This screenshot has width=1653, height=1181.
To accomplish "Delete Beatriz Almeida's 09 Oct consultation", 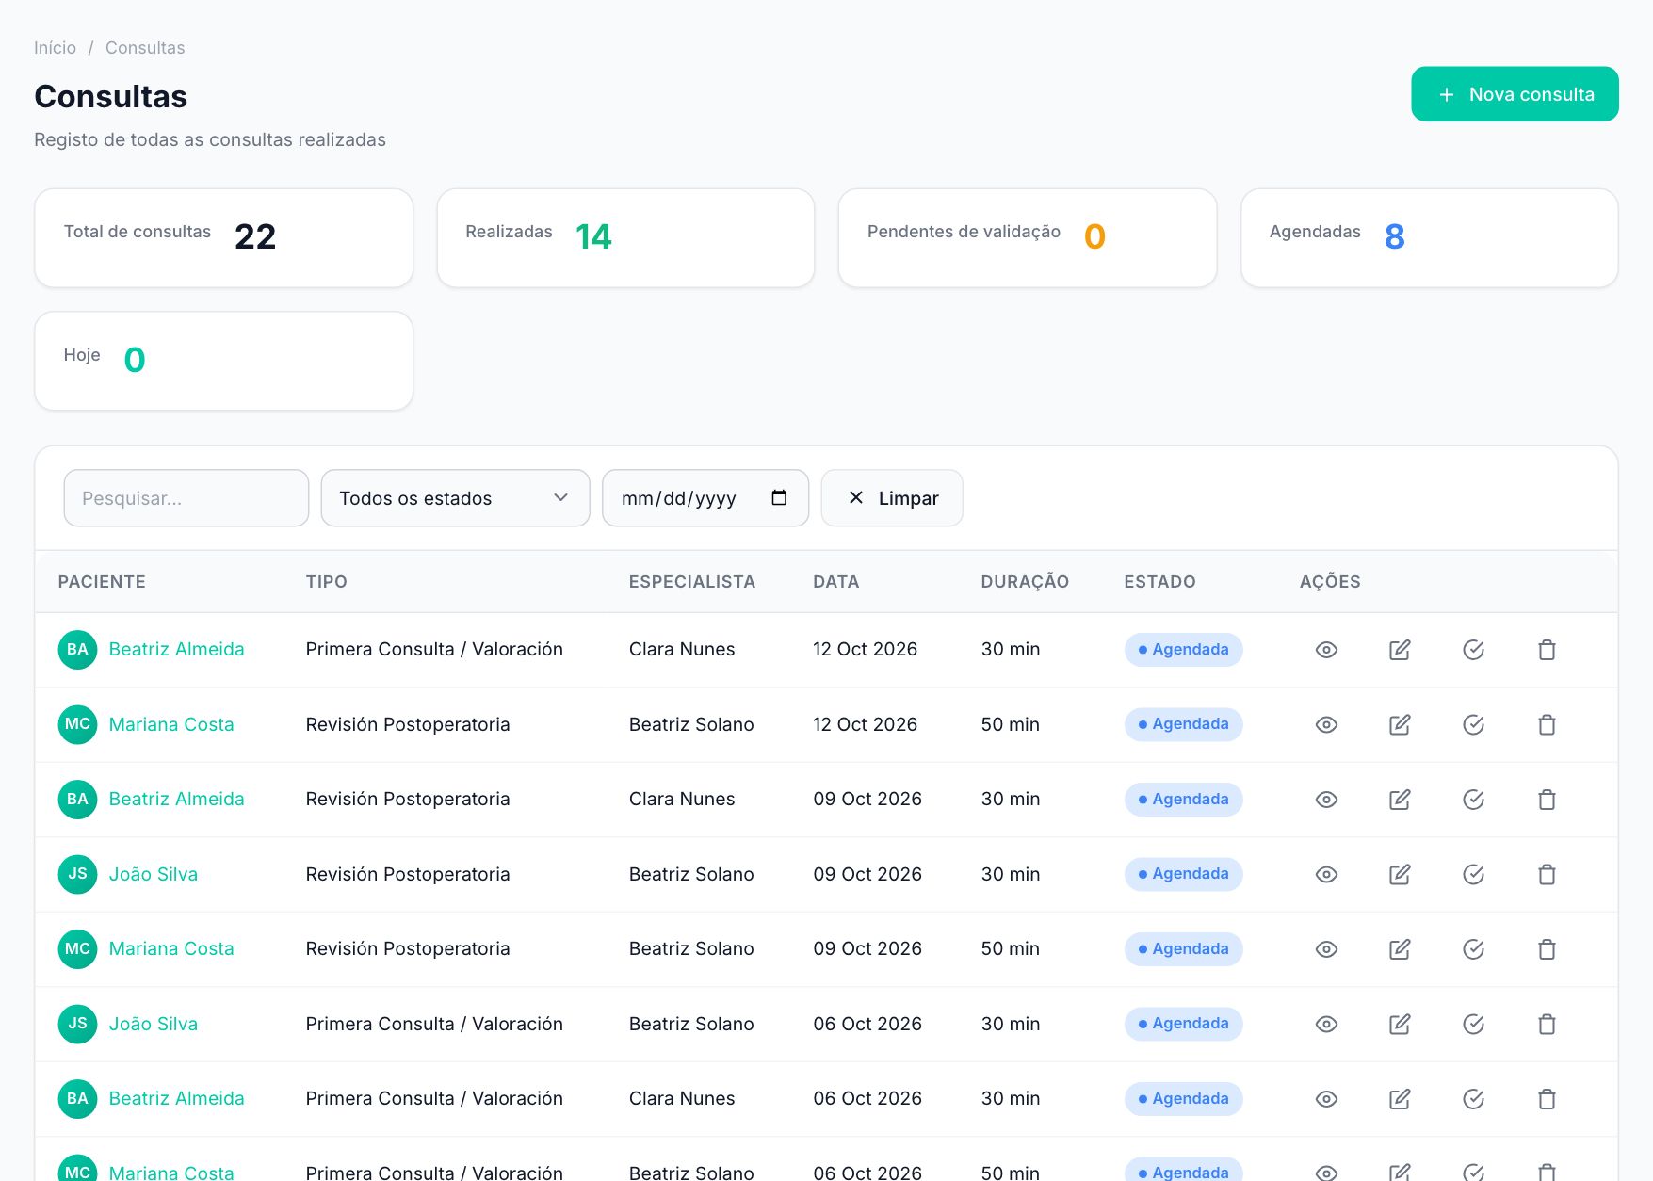I will tap(1547, 800).
